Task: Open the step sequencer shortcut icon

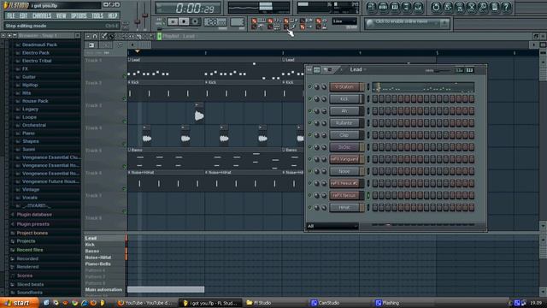Action: [x=383, y=7]
